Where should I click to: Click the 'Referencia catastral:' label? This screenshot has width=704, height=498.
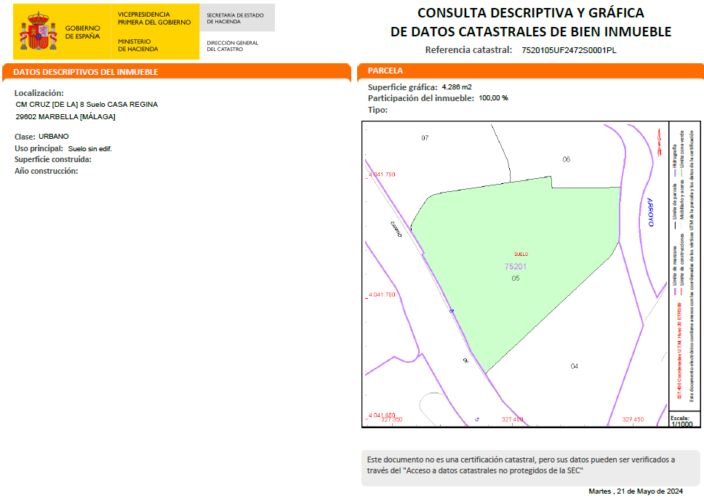[468, 49]
